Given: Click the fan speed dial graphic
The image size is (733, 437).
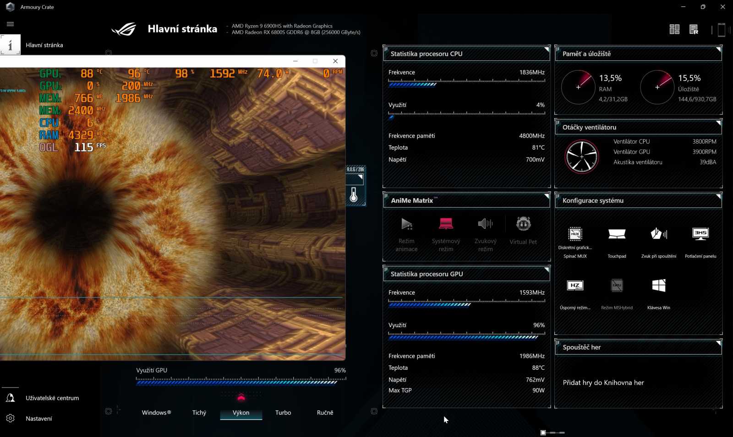Looking at the screenshot, I should (582, 156).
